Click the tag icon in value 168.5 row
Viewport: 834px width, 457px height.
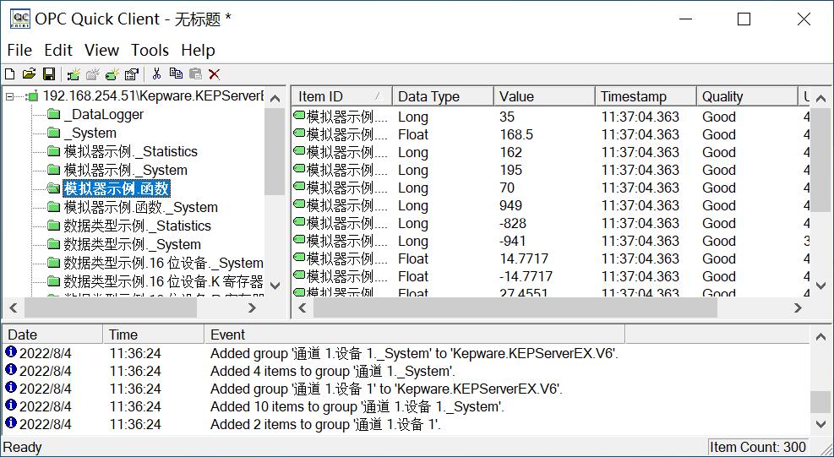pos(299,133)
